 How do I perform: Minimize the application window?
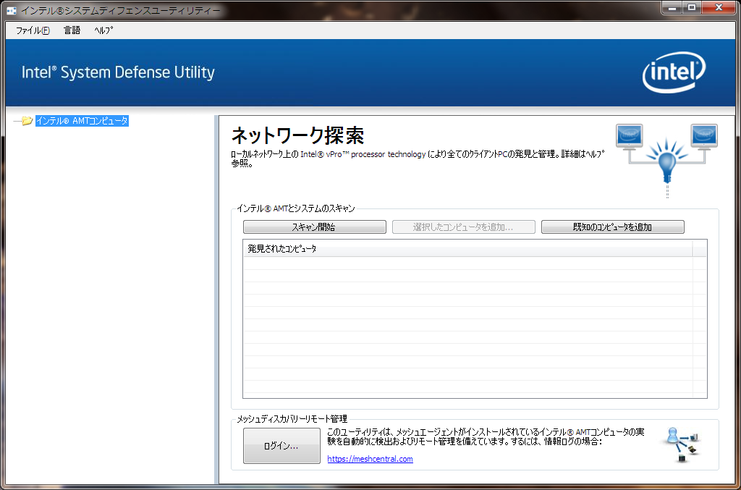[x=672, y=7]
